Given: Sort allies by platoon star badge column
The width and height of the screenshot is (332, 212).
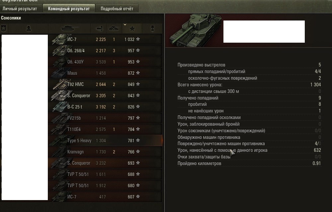Looking at the screenshot, I should pos(4,28).
